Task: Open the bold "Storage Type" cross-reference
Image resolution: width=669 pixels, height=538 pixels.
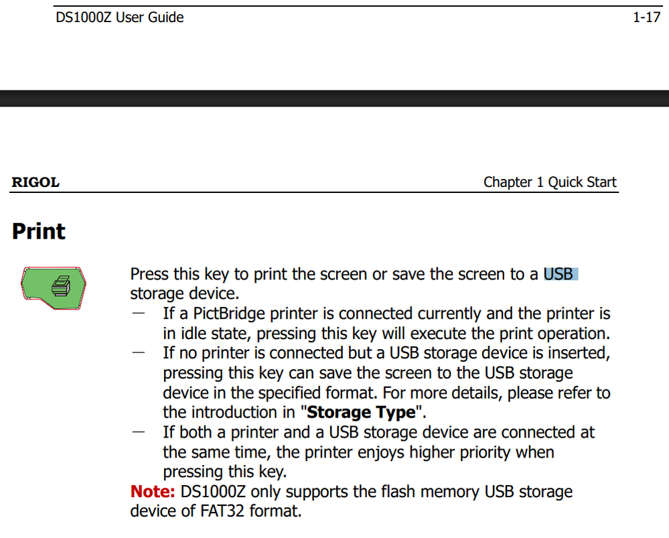Action: tap(362, 412)
